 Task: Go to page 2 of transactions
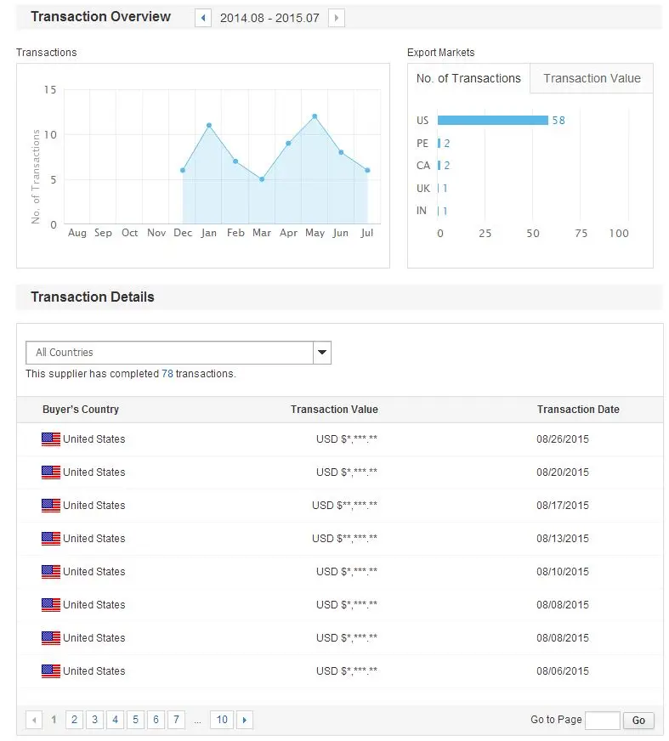(75, 720)
